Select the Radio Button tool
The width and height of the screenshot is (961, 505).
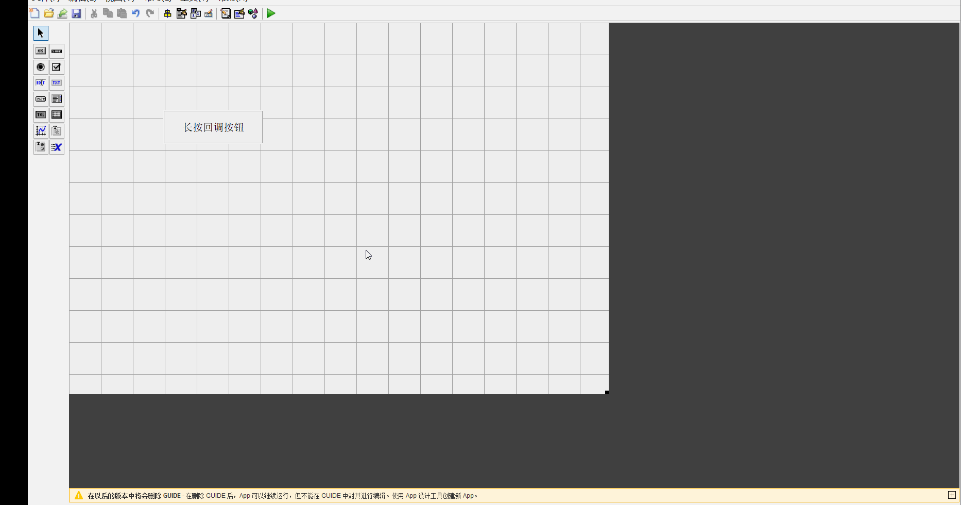click(40, 67)
